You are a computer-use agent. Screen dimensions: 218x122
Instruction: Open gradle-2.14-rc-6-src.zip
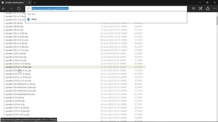click(18, 115)
